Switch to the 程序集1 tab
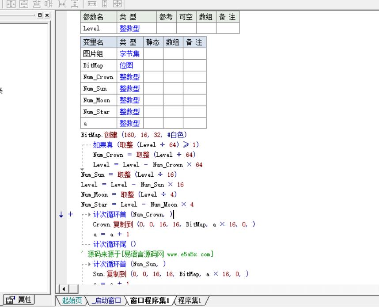 point(190,300)
